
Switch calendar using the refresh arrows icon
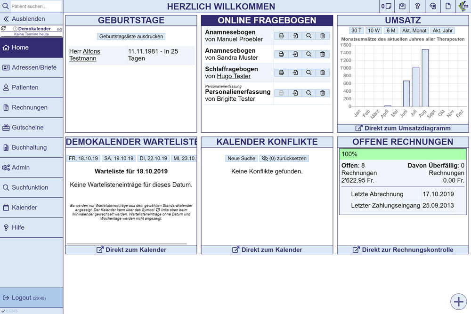coord(4,29)
